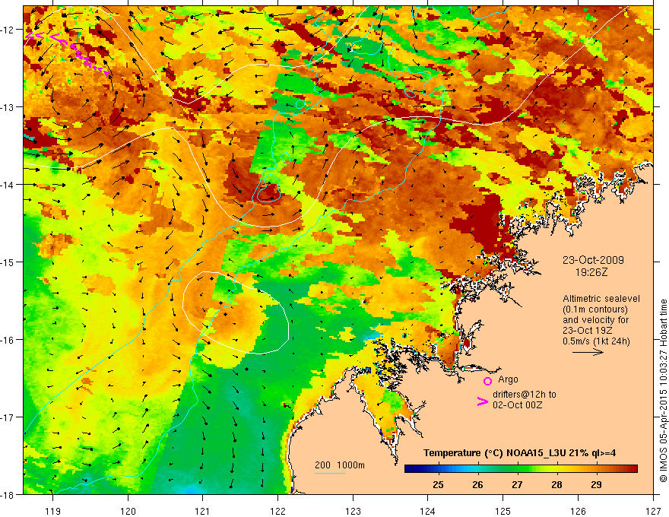Click the 0.5m/s velocity scale arrow

click(588, 352)
